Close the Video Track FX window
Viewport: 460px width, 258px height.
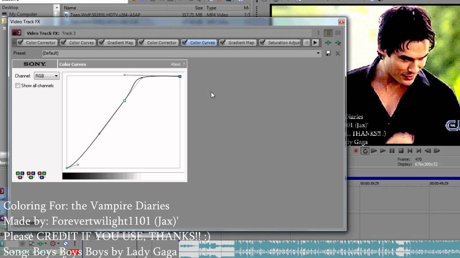point(341,22)
